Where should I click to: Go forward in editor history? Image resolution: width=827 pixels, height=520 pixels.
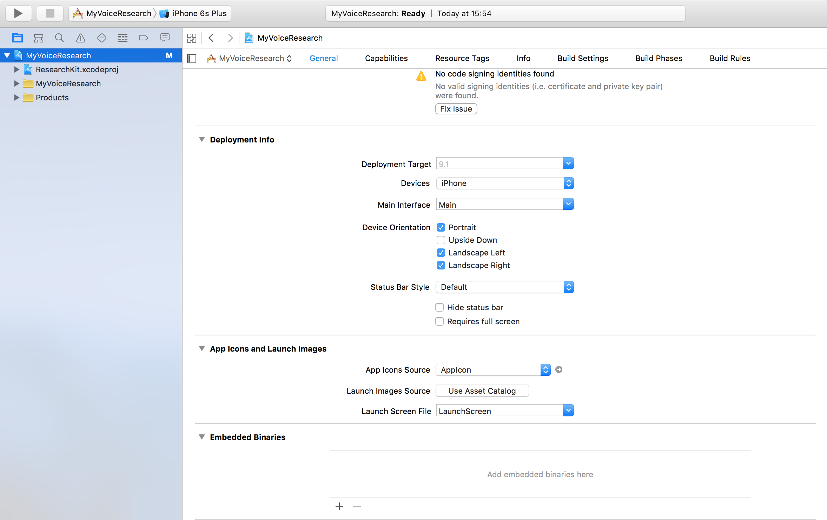tap(230, 38)
